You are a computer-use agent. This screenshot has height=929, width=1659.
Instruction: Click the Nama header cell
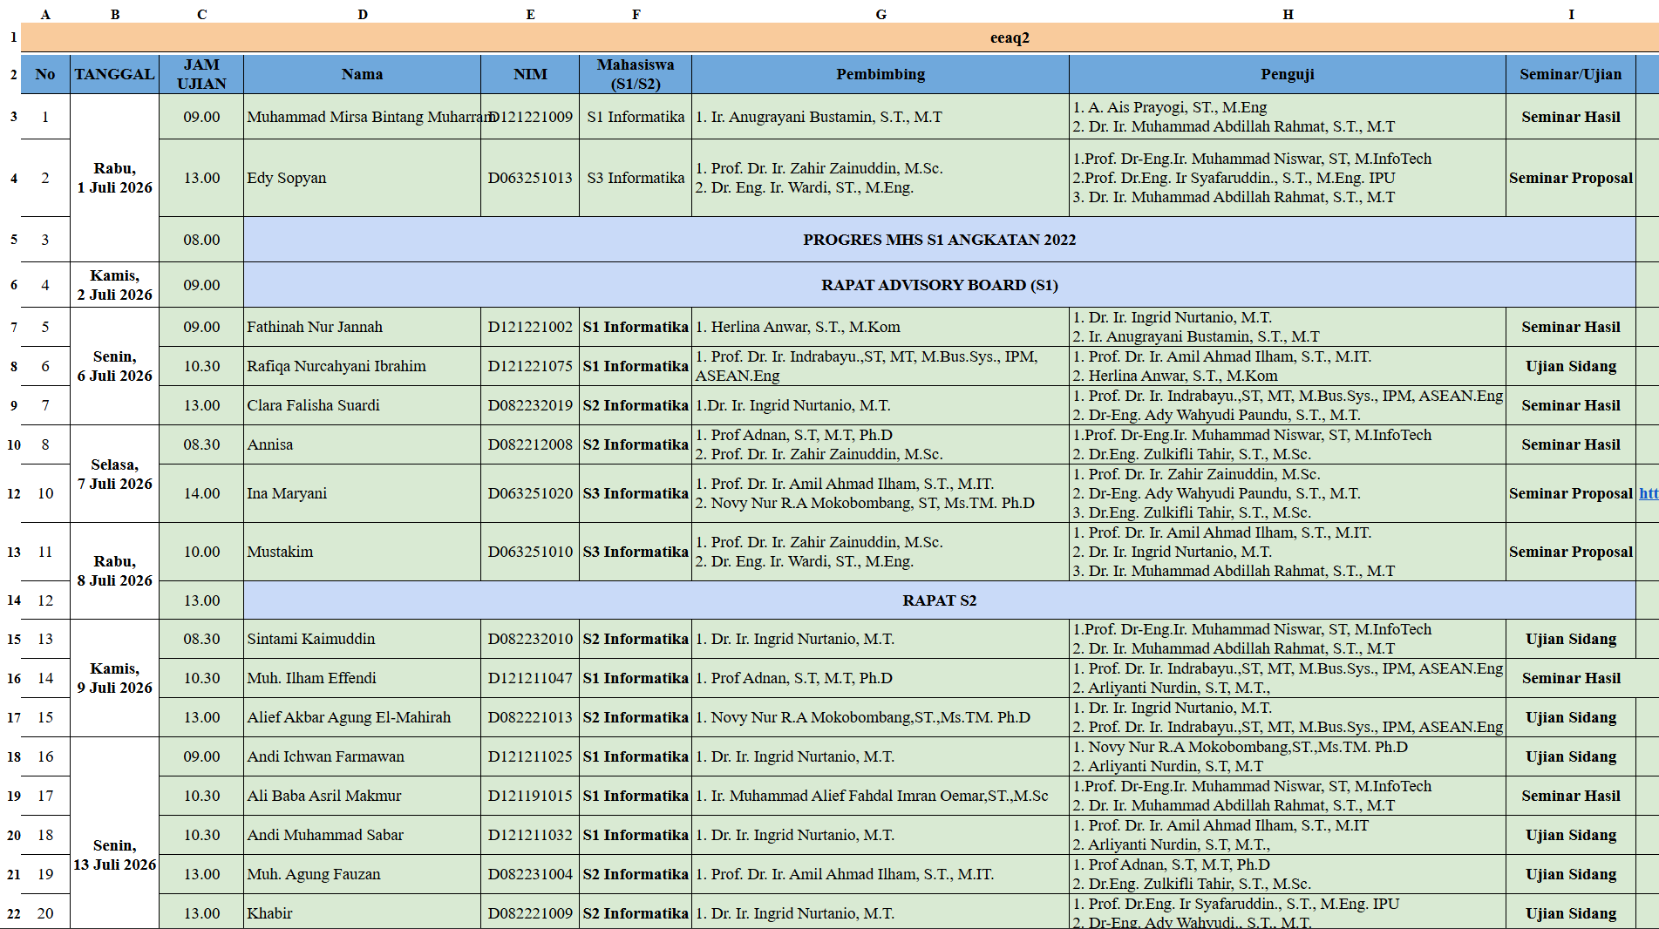(x=363, y=74)
